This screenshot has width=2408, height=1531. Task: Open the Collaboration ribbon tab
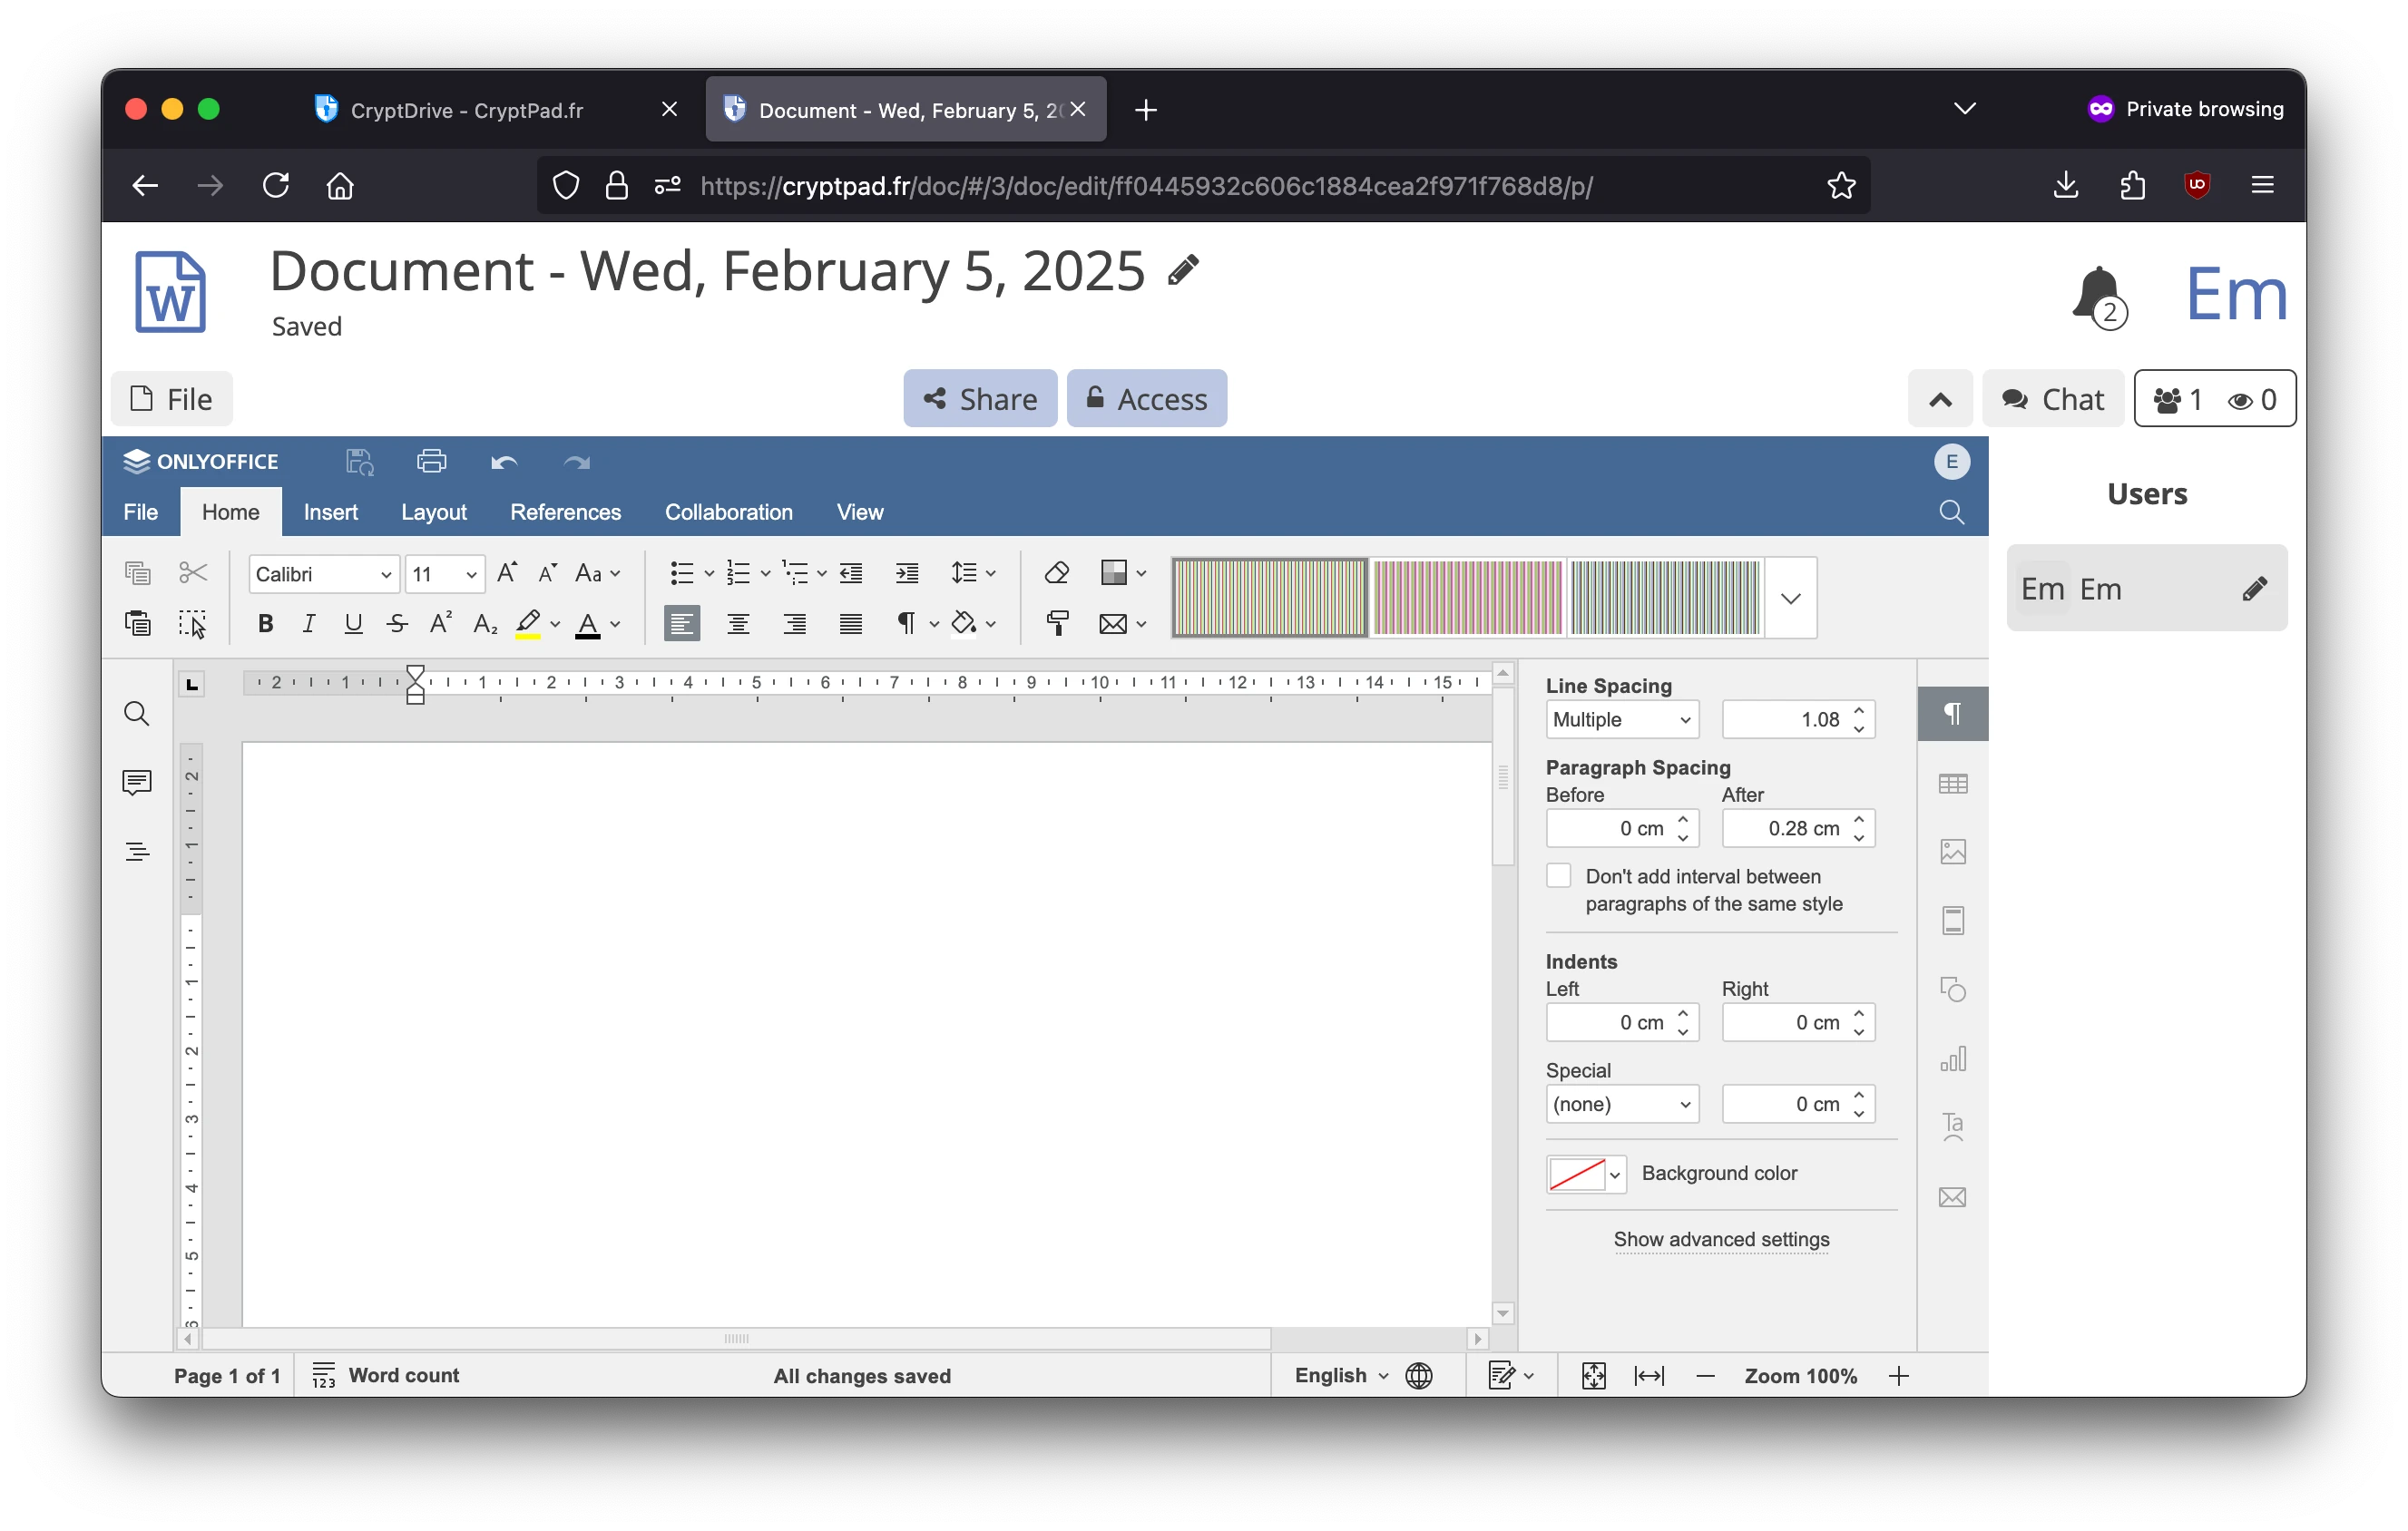click(728, 512)
